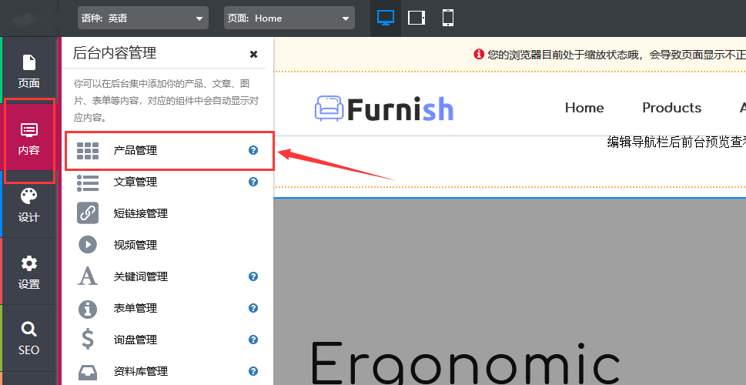This screenshot has height=385, width=746.
Task: Open the 设计 (Design) palette panel
Action: pos(28,206)
